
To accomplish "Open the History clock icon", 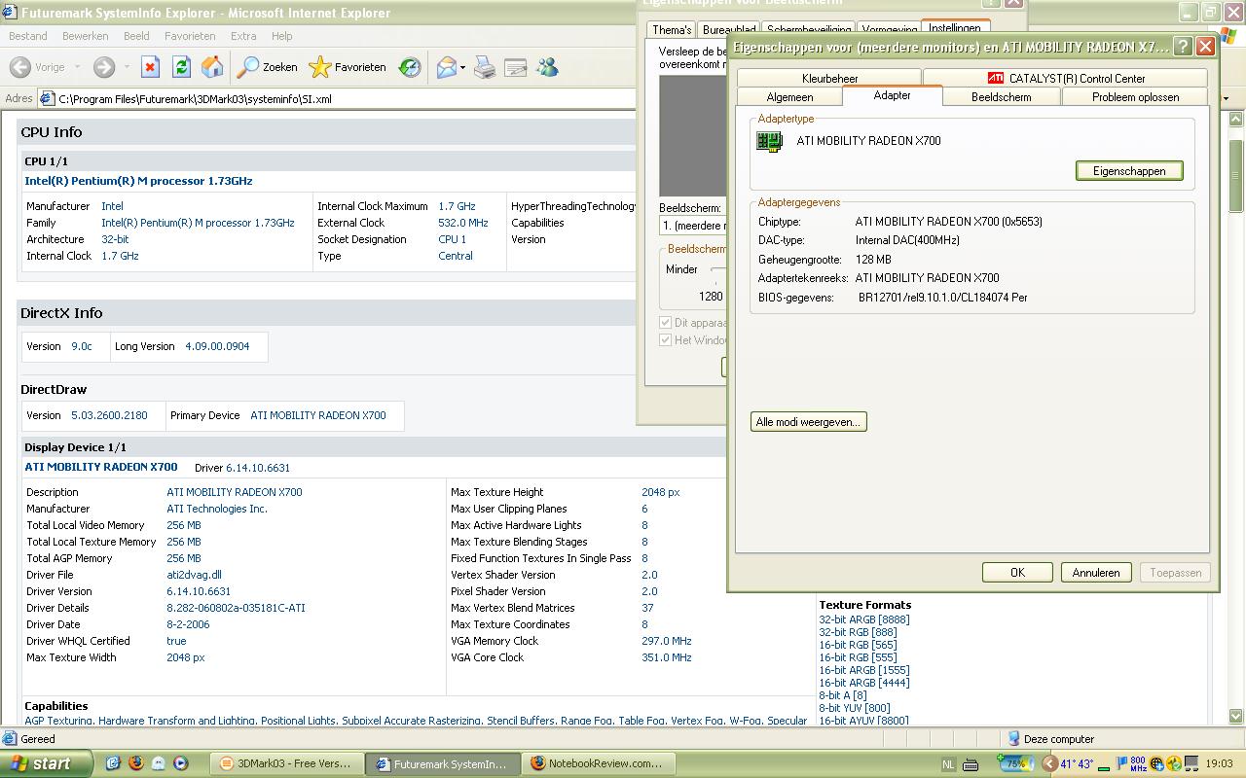I will pos(410,67).
